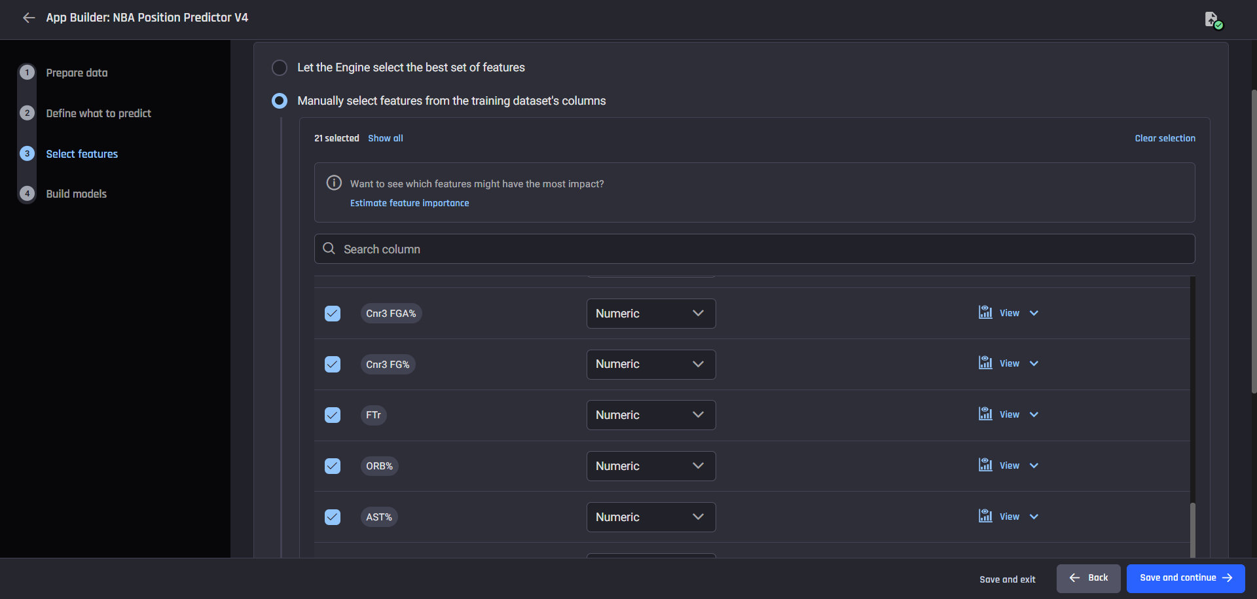Click the magnifier icon in the search column field
This screenshot has height=599, width=1257.
coord(329,249)
